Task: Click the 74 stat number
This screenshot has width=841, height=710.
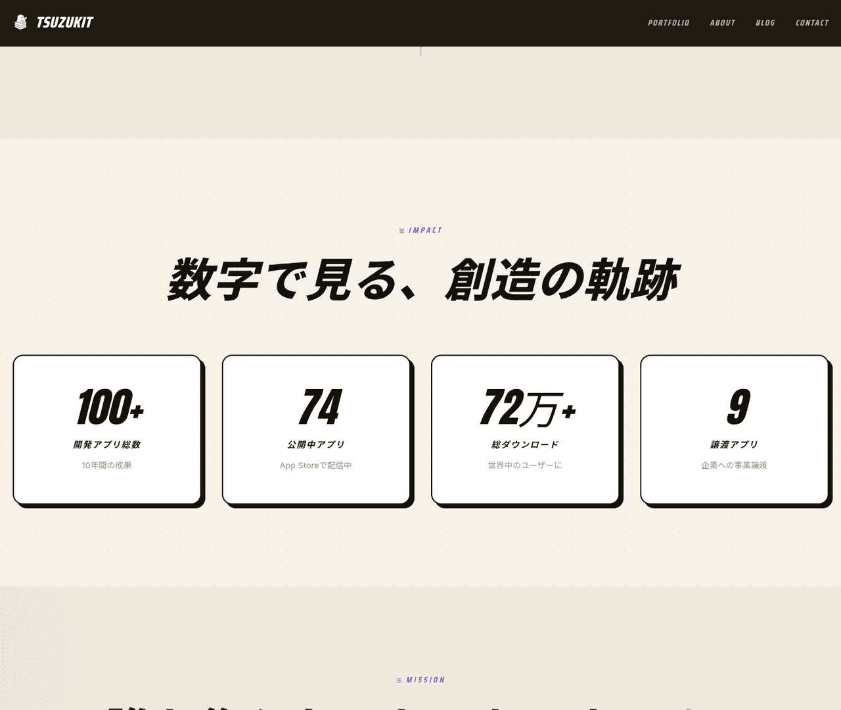Action: pyautogui.click(x=320, y=408)
